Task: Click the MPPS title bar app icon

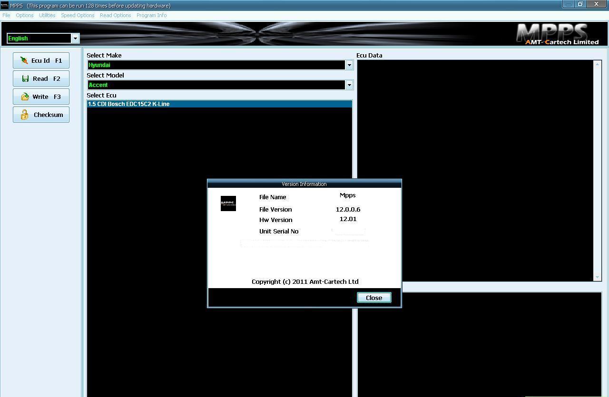Action: coord(5,5)
